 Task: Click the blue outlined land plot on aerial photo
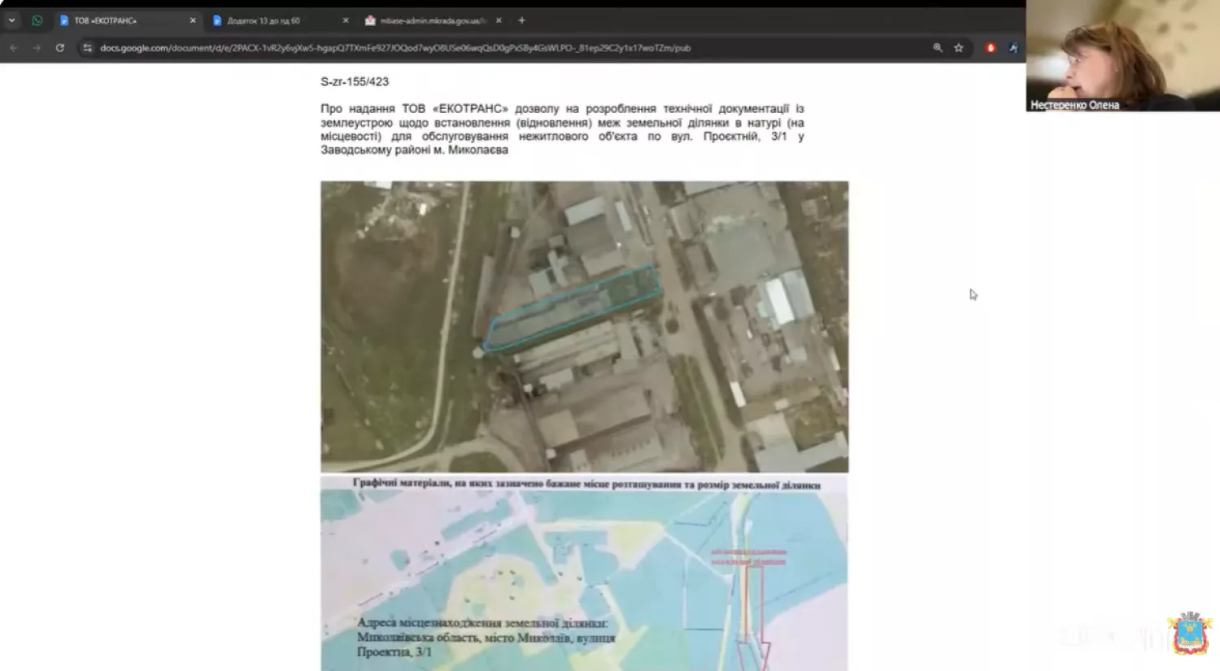pyautogui.click(x=572, y=307)
